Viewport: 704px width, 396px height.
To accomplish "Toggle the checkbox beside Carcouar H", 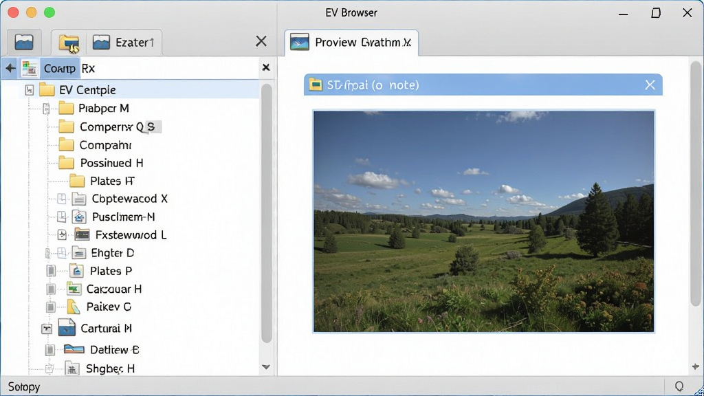I will 51,289.
